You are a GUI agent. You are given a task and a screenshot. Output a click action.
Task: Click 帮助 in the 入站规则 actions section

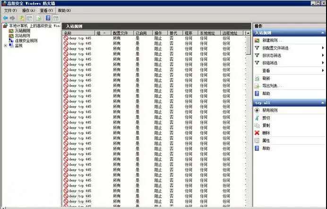tap(266, 94)
